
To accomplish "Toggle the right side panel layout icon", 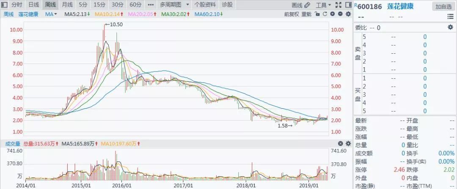I will (348, 5).
